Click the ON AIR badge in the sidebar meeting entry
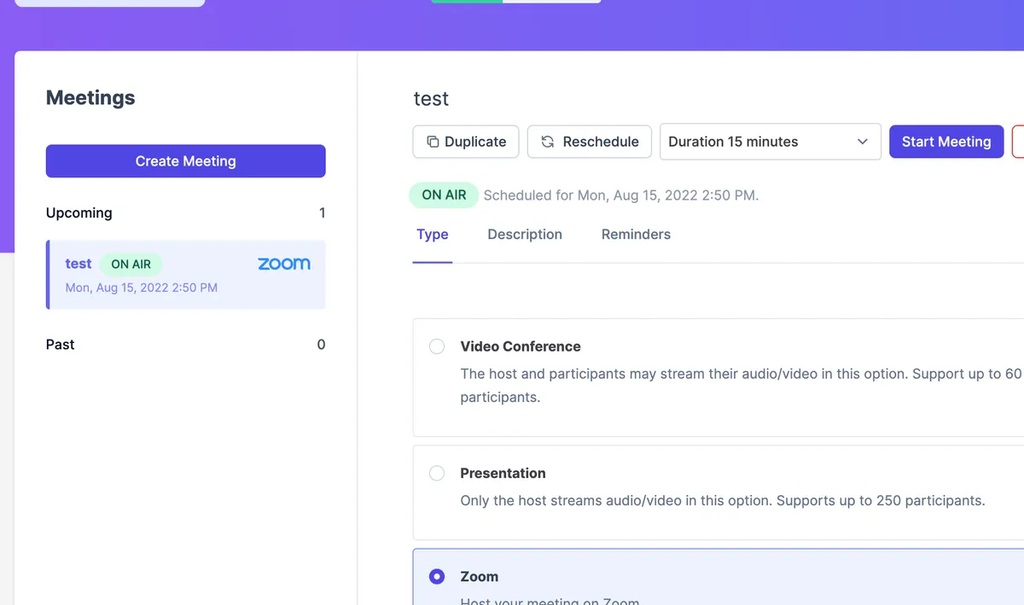The width and height of the screenshot is (1024, 605). (131, 265)
